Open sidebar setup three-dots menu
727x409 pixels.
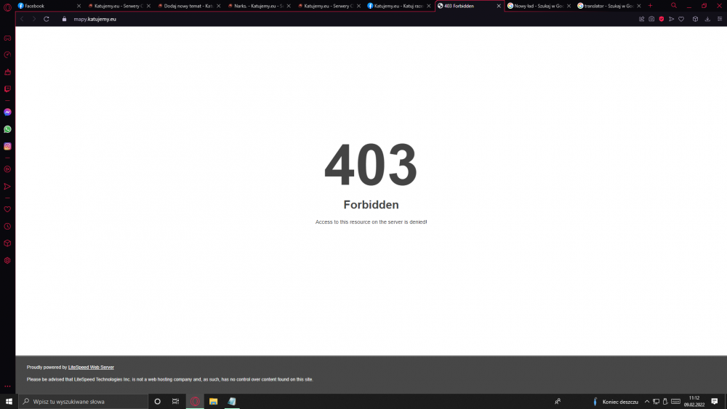pos(7,386)
